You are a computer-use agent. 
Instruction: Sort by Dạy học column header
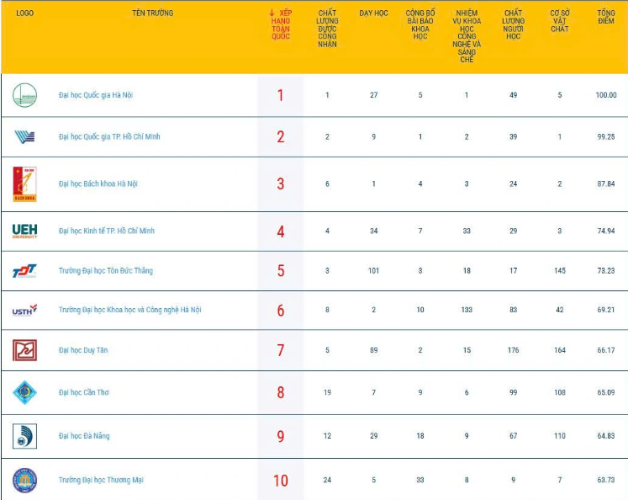(x=373, y=13)
